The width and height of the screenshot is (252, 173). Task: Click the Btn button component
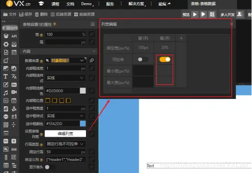(x=14, y=84)
